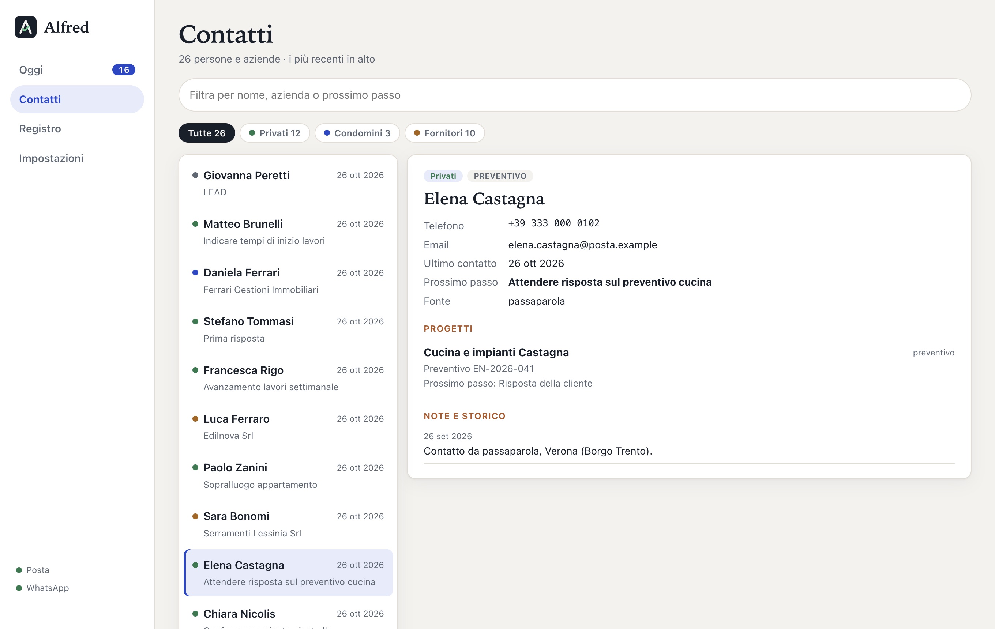Click the passaparola source value
Viewport: 995px width, 629px height.
pyautogui.click(x=536, y=301)
